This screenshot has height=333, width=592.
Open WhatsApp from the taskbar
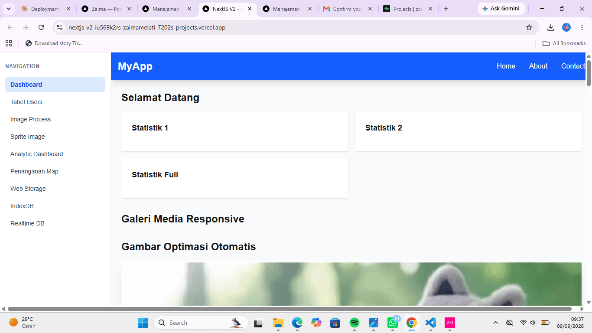click(x=393, y=323)
